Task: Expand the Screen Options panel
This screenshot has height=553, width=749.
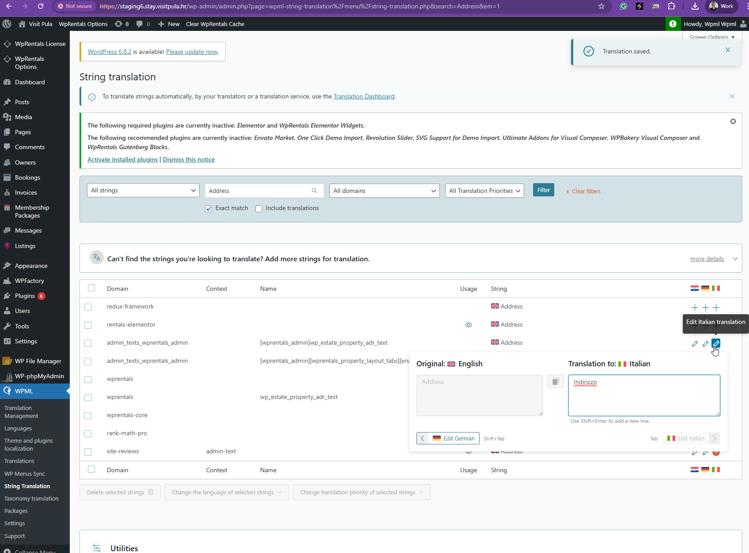Action: click(712, 37)
